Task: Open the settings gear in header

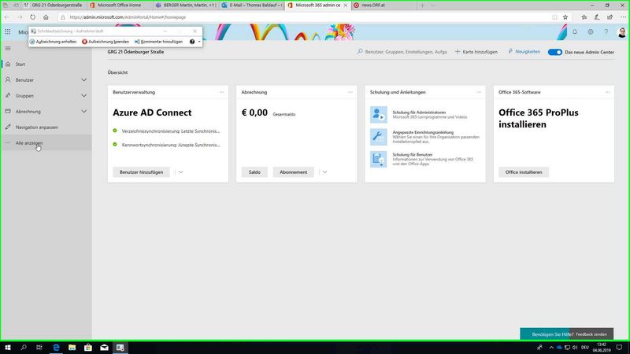Action: point(591,31)
